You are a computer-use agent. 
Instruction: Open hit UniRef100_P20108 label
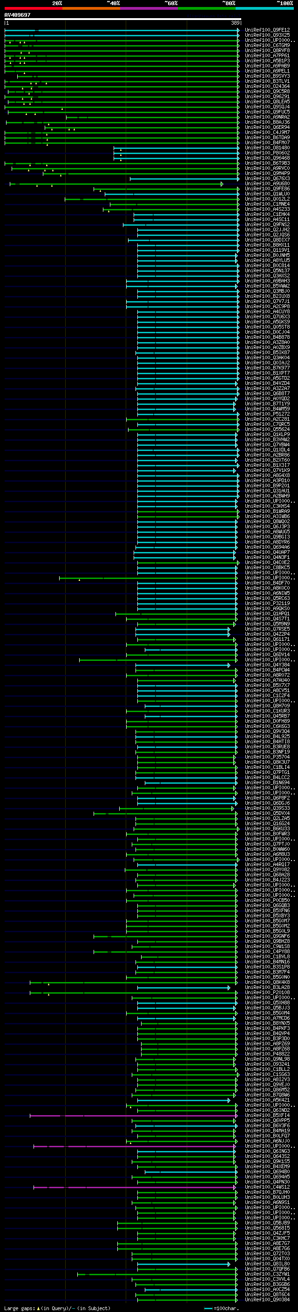pos(267,992)
